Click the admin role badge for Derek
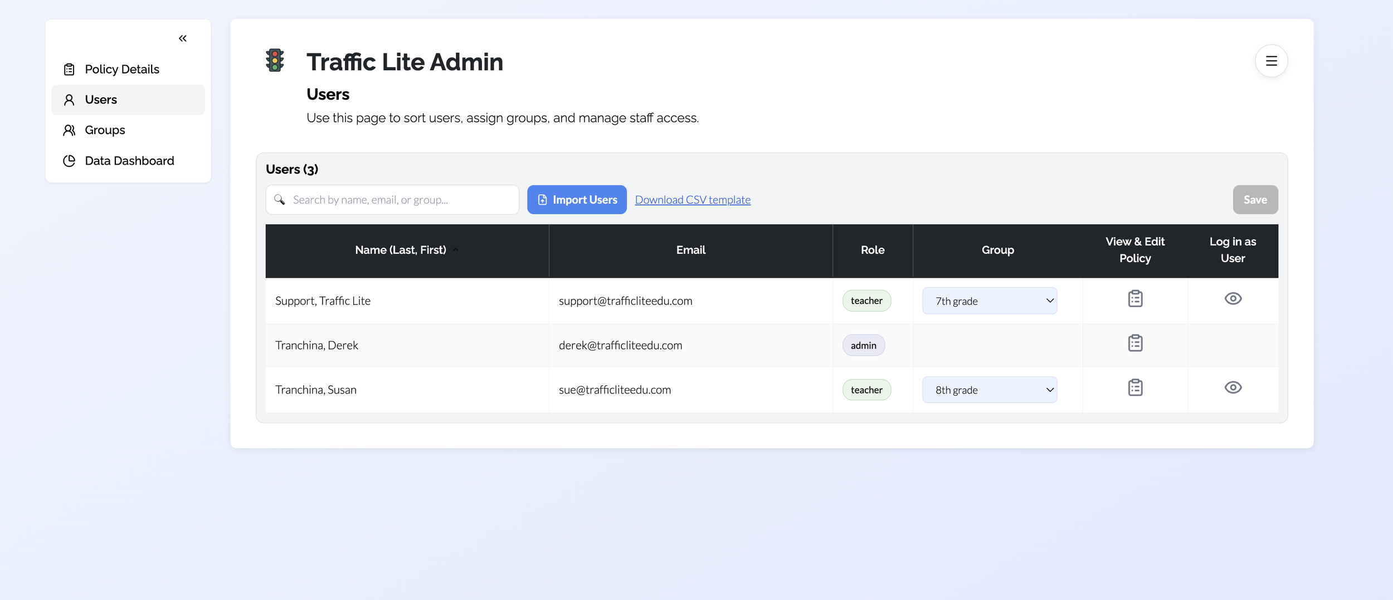 pyautogui.click(x=863, y=346)
